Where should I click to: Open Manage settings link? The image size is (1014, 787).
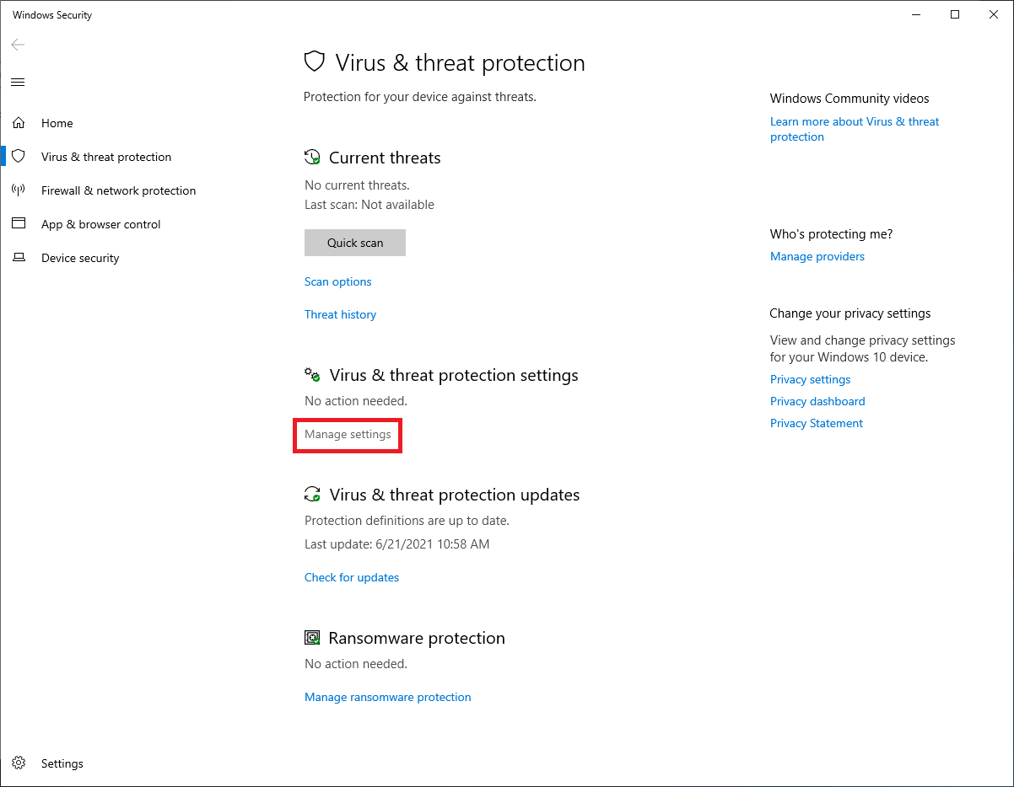(x=348, y=435)
